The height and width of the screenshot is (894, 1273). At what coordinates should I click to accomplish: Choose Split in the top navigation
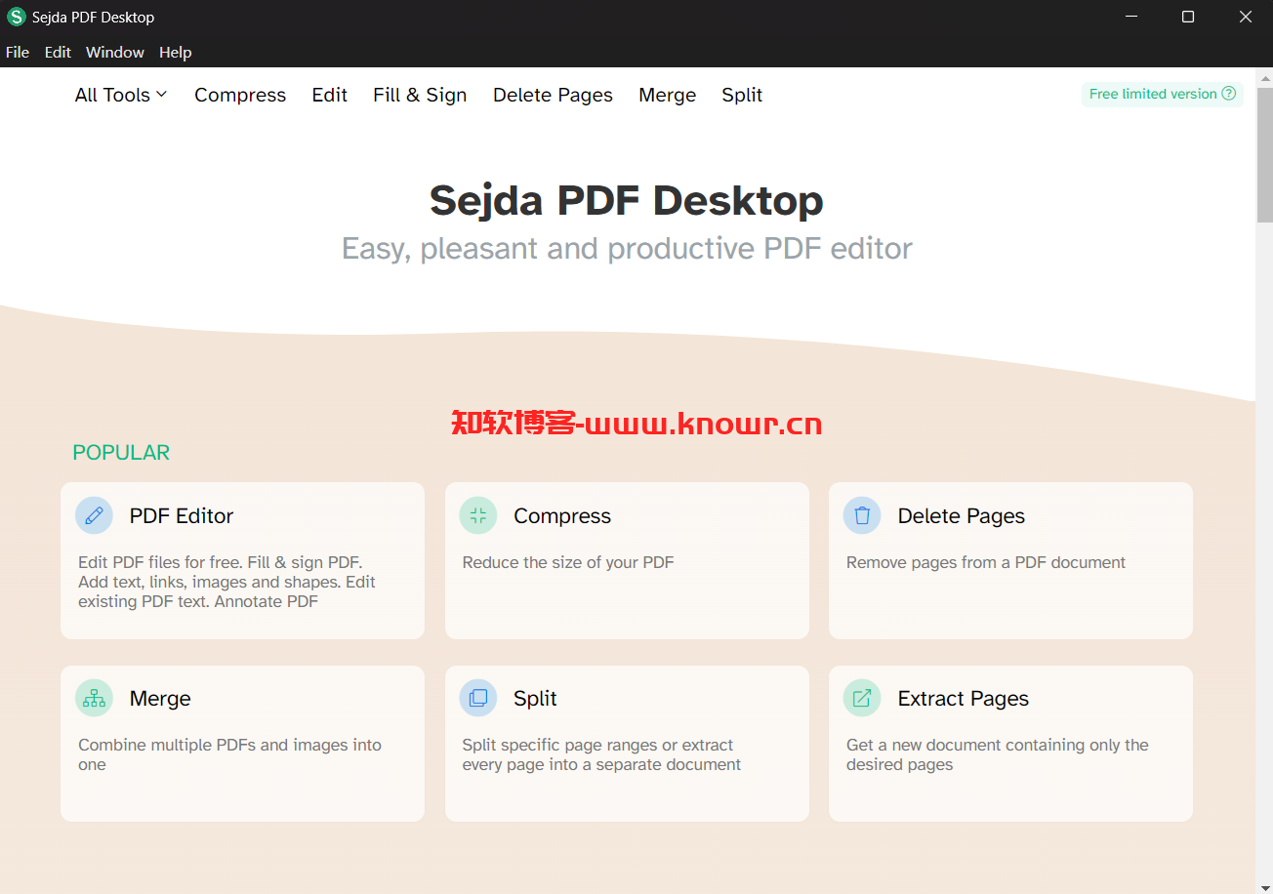point(742,95)
